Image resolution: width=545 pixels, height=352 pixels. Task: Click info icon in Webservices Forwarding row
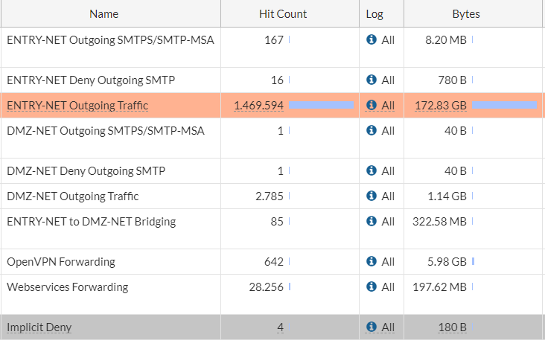[372, 287]
